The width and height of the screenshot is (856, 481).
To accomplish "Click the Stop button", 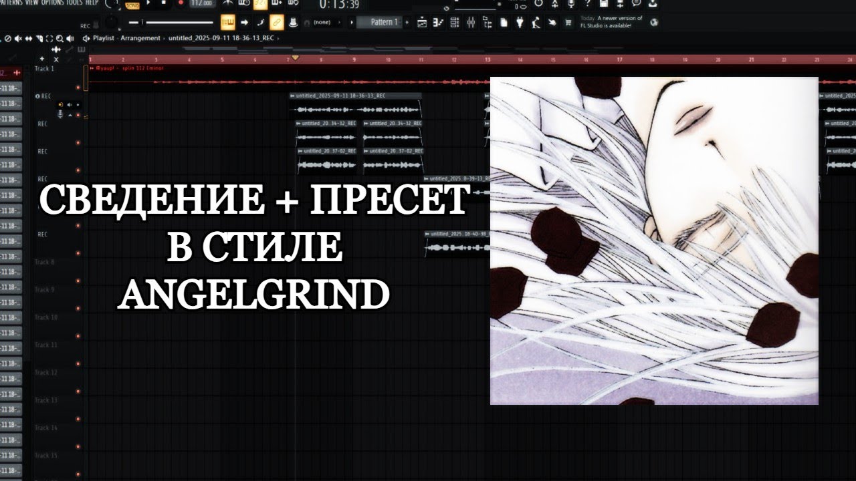I will (164, 3).
